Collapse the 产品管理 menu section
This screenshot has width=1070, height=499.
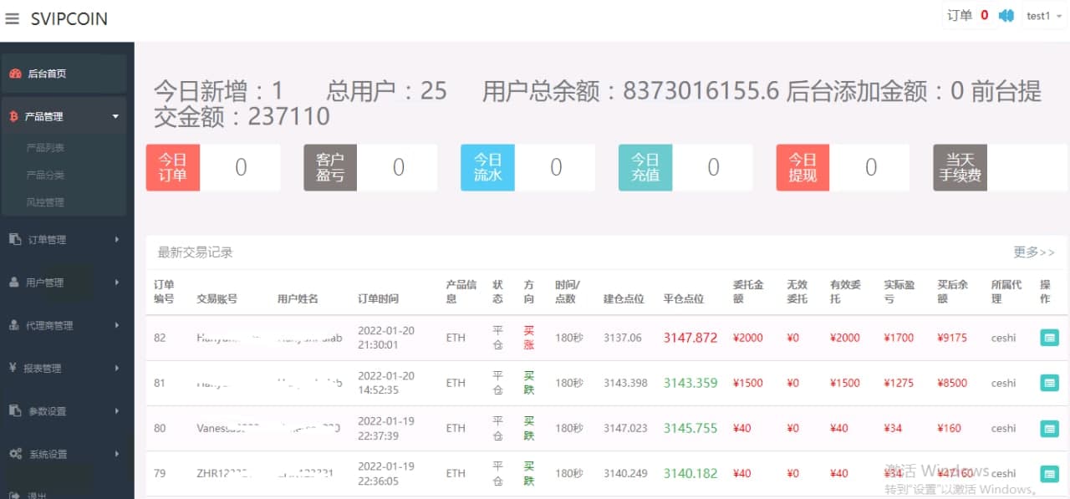coord(115,117)
